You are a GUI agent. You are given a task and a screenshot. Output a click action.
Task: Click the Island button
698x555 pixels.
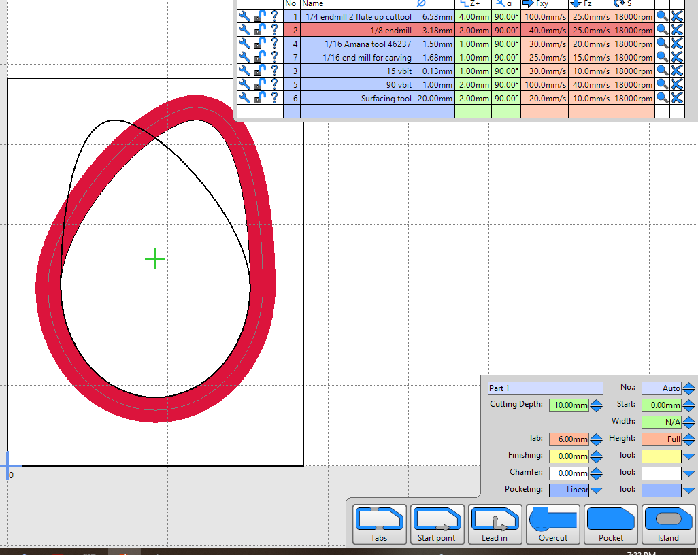668,524
